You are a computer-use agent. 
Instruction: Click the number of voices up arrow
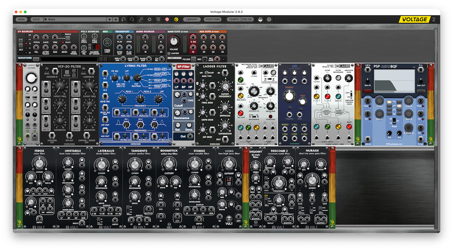click(x=89, y=45)
